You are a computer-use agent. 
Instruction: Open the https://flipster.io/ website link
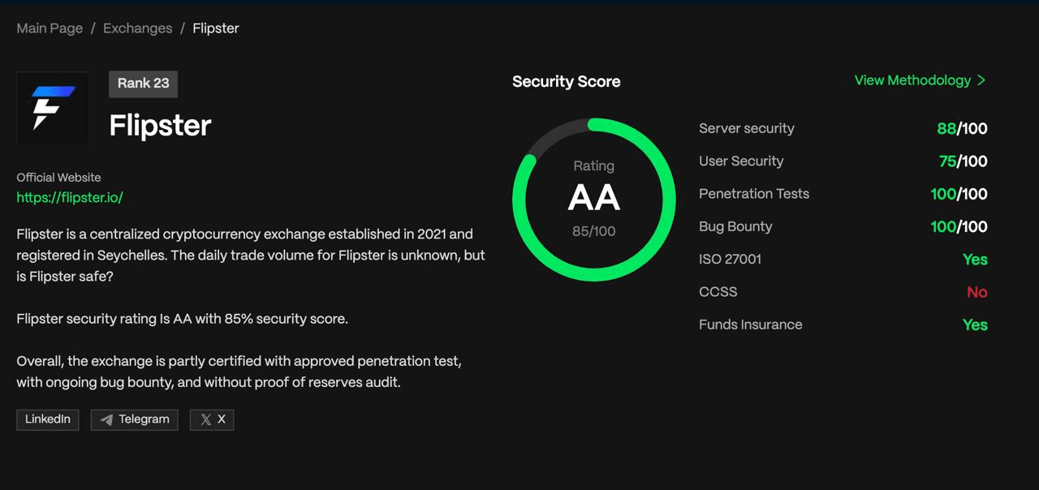coord(70,197)
